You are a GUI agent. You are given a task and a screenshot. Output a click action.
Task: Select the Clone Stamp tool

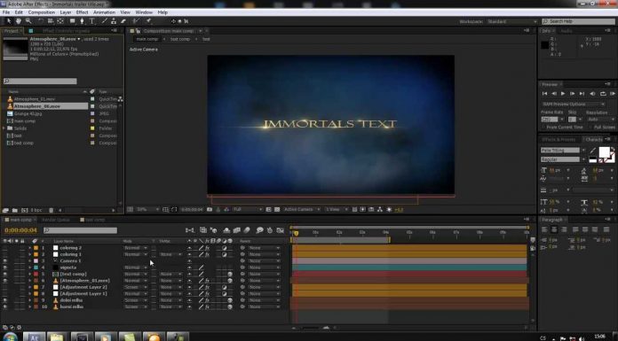tap(114, 21)
